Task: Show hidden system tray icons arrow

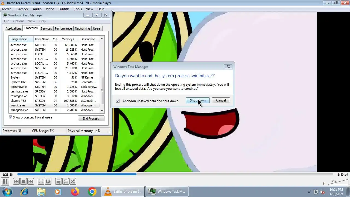Action: (309, 192)
